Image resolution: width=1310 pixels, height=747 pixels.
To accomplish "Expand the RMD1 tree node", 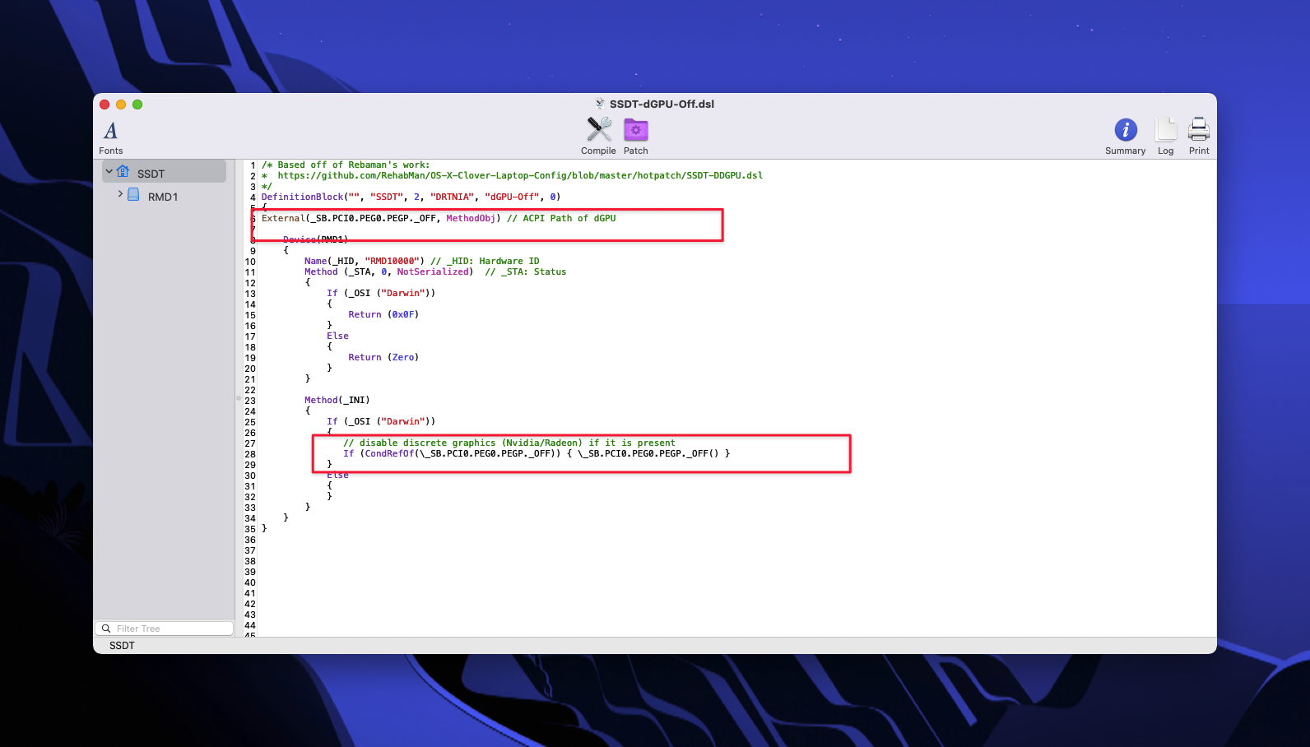I will [x=120, y=195].
